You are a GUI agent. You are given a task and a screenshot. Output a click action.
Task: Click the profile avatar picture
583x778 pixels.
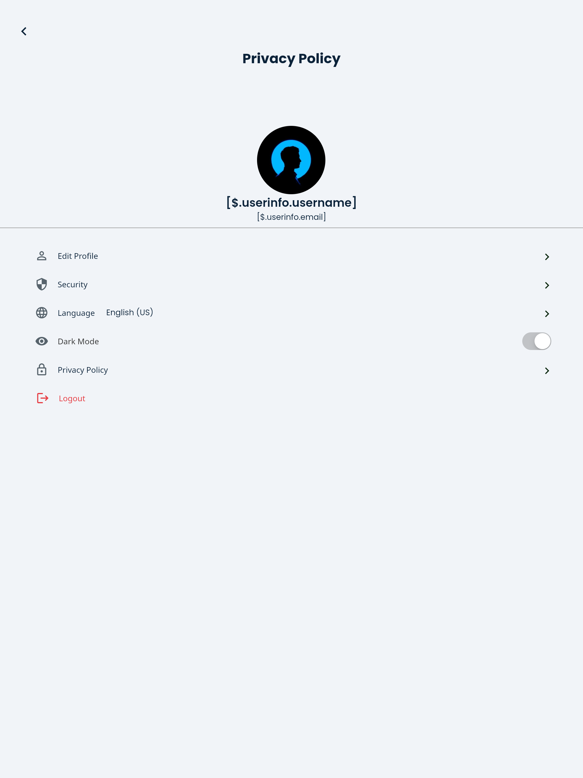click(x=291, y=160)
